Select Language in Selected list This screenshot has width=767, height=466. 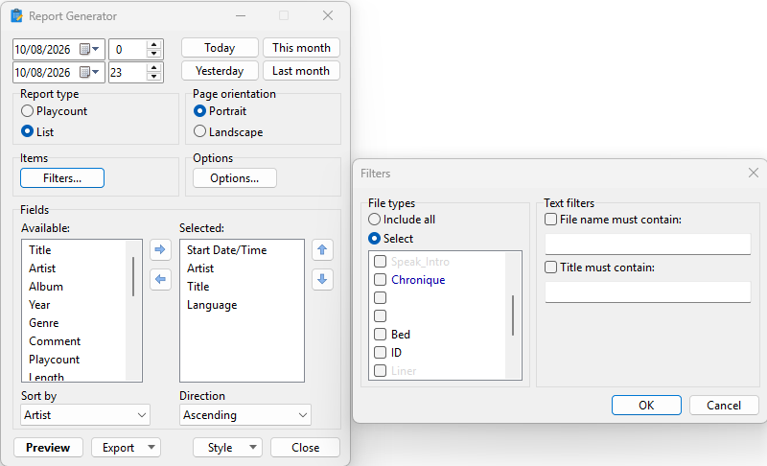point(212,305)
